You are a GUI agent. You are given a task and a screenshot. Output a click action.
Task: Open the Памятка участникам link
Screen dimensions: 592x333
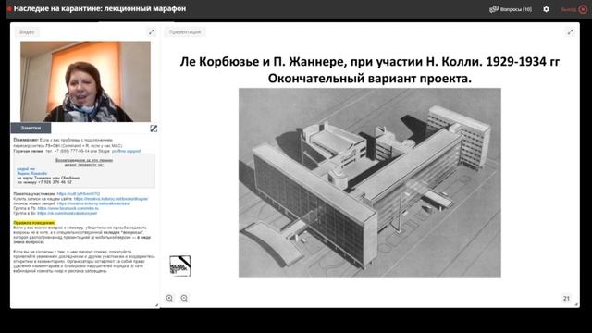79,194
